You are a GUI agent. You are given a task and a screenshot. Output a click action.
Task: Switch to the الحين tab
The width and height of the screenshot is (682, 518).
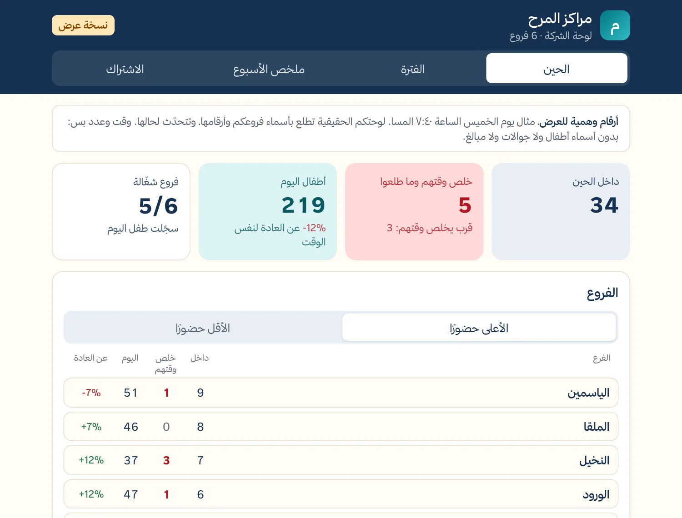coord(557,68)
